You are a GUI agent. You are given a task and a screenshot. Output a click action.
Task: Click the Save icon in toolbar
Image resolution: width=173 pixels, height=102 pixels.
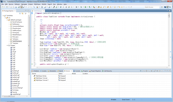(11, 7)
